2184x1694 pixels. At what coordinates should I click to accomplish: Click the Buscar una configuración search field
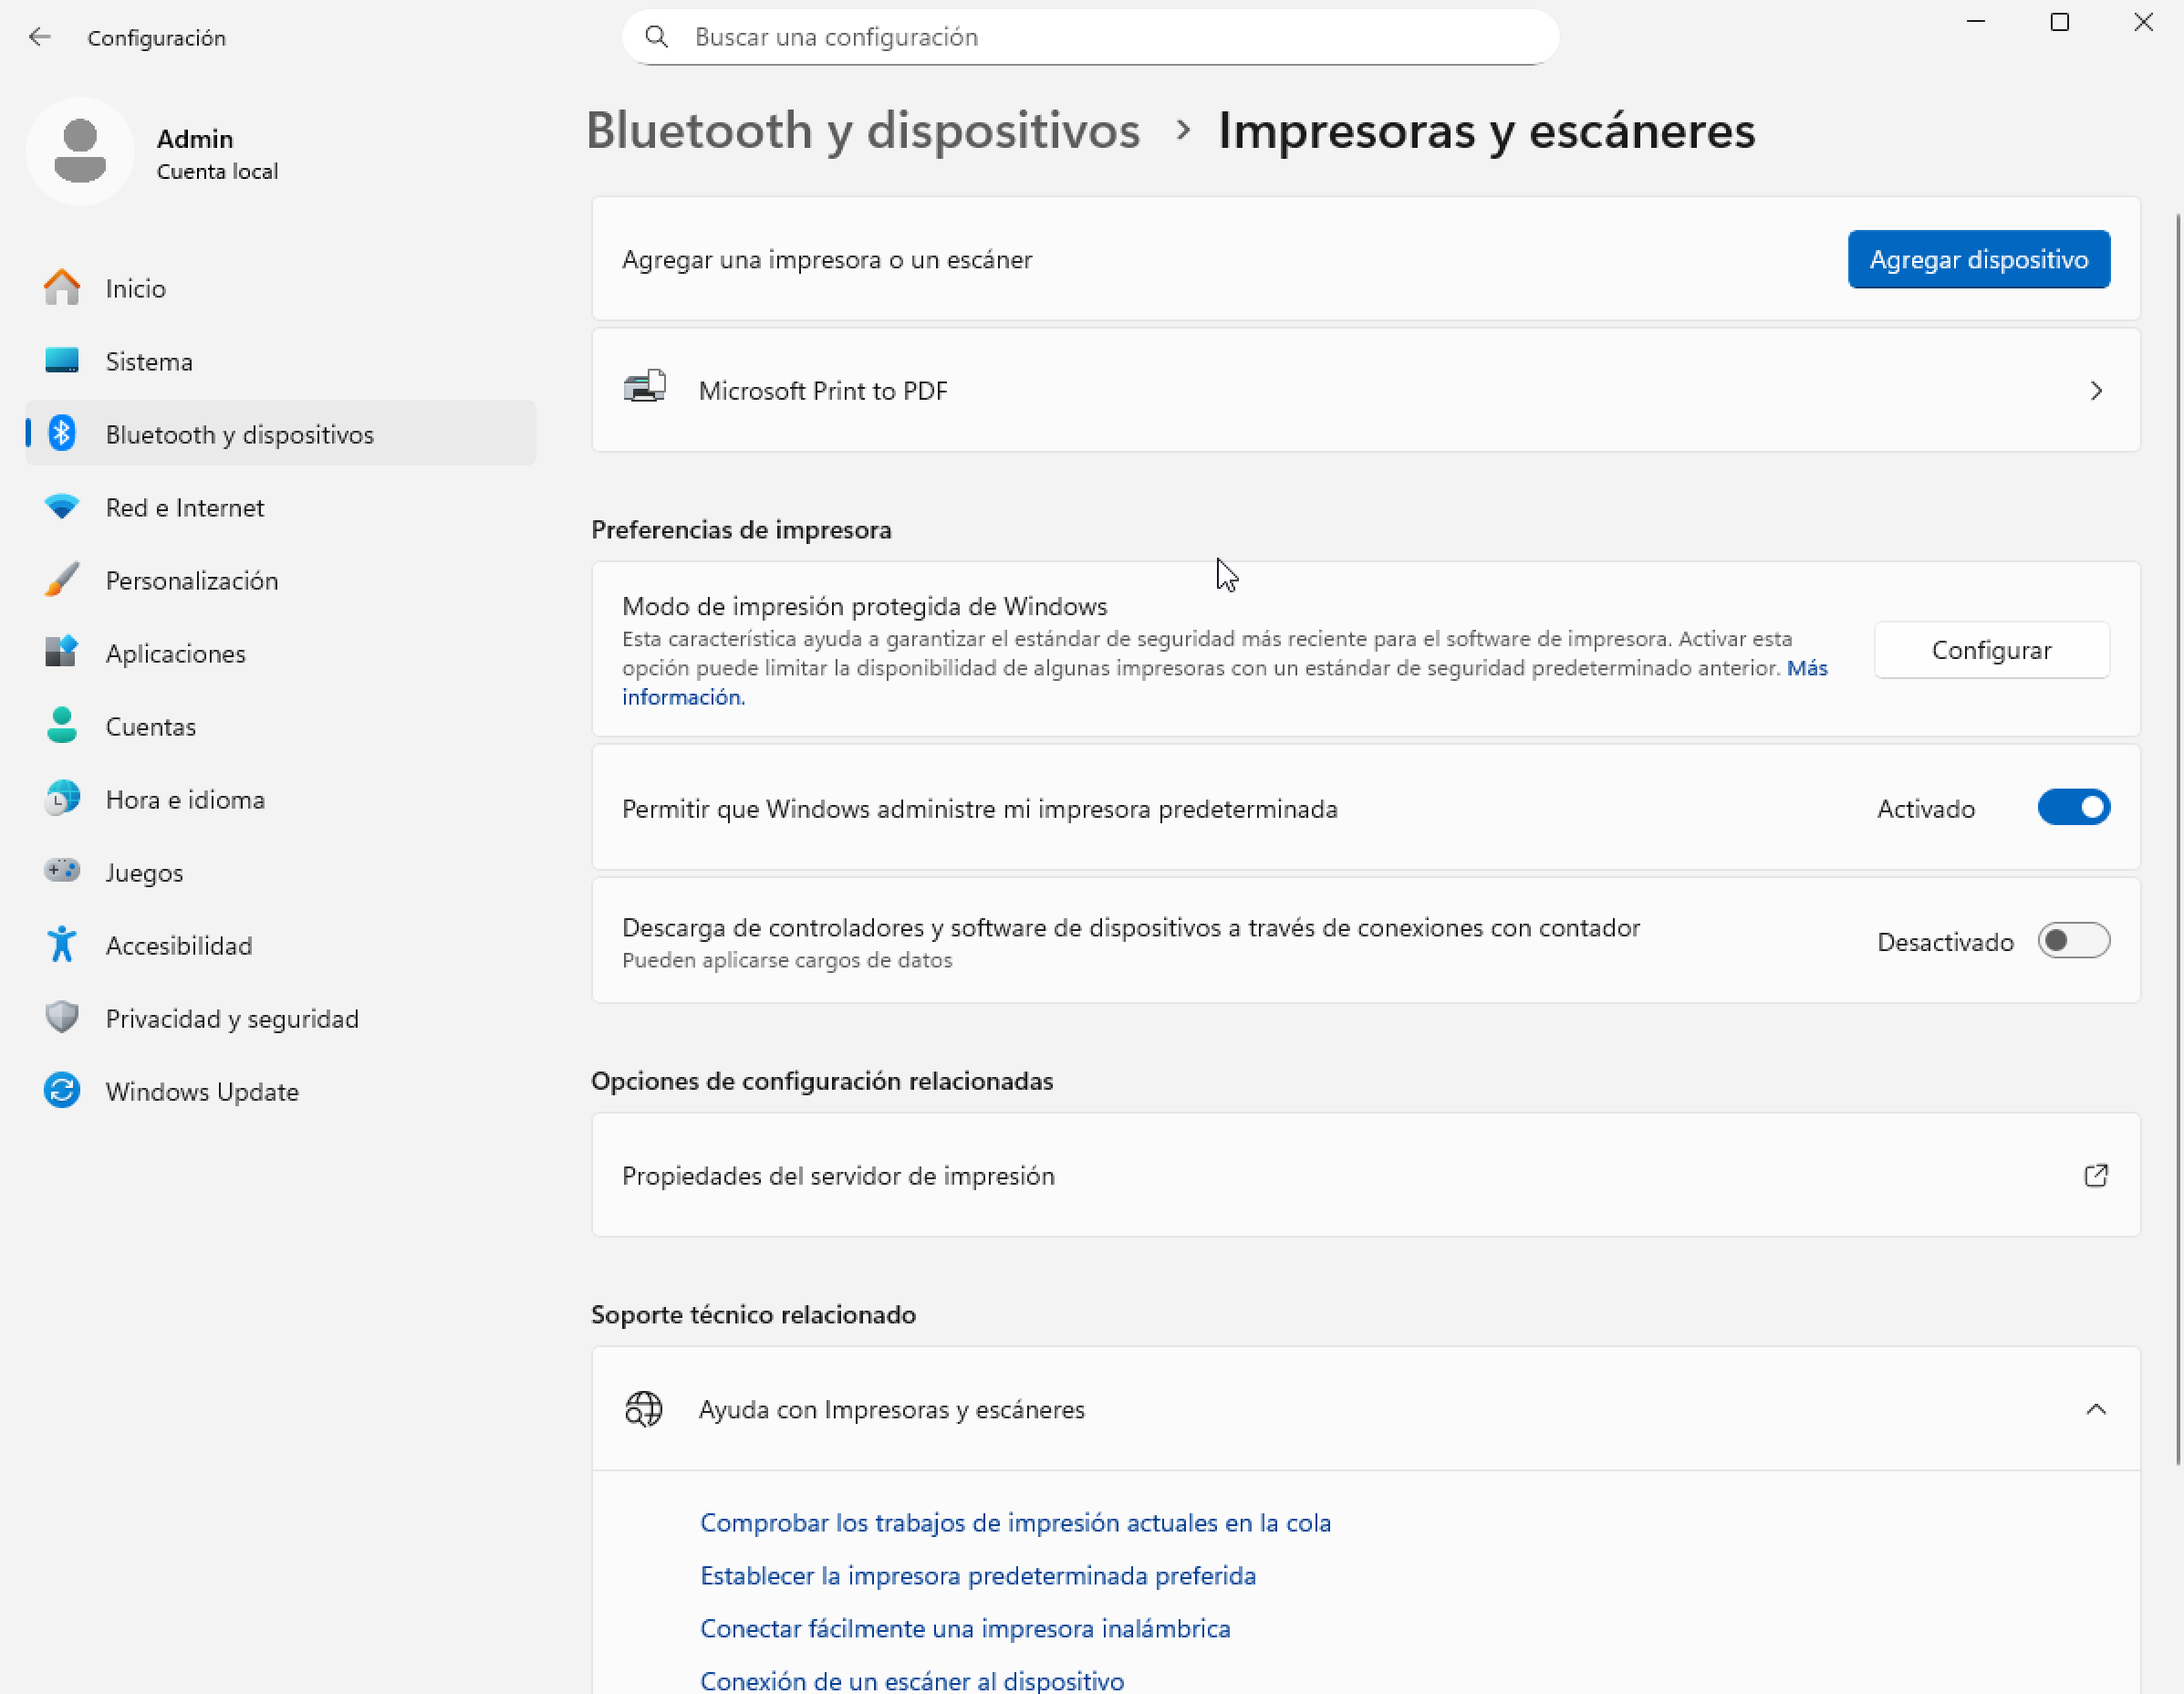tap(1090, 37)
